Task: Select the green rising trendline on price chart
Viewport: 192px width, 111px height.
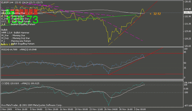Action: pyautogui.click(x=69, y=20)
